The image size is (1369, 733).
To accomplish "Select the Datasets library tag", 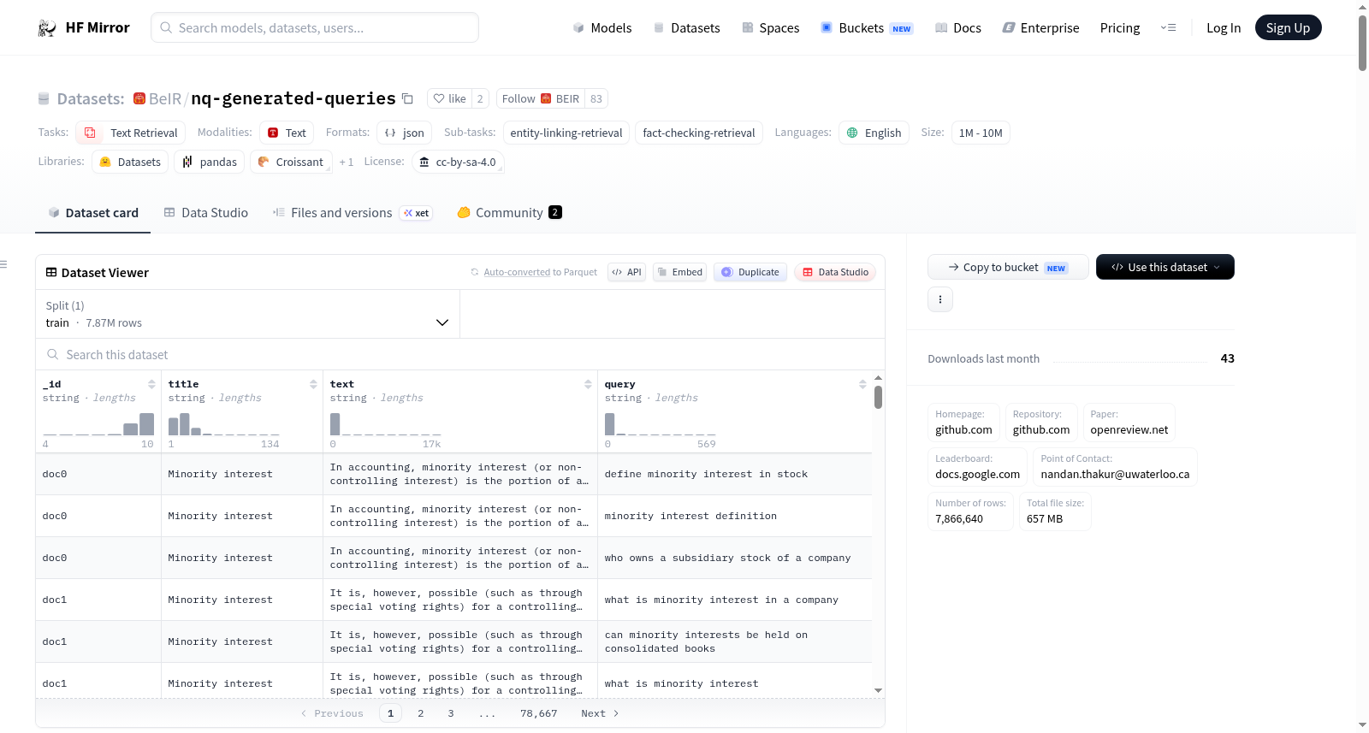I will 130,163.
